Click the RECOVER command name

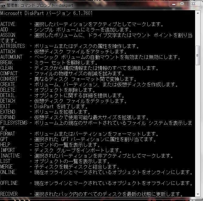pos(9,194)
